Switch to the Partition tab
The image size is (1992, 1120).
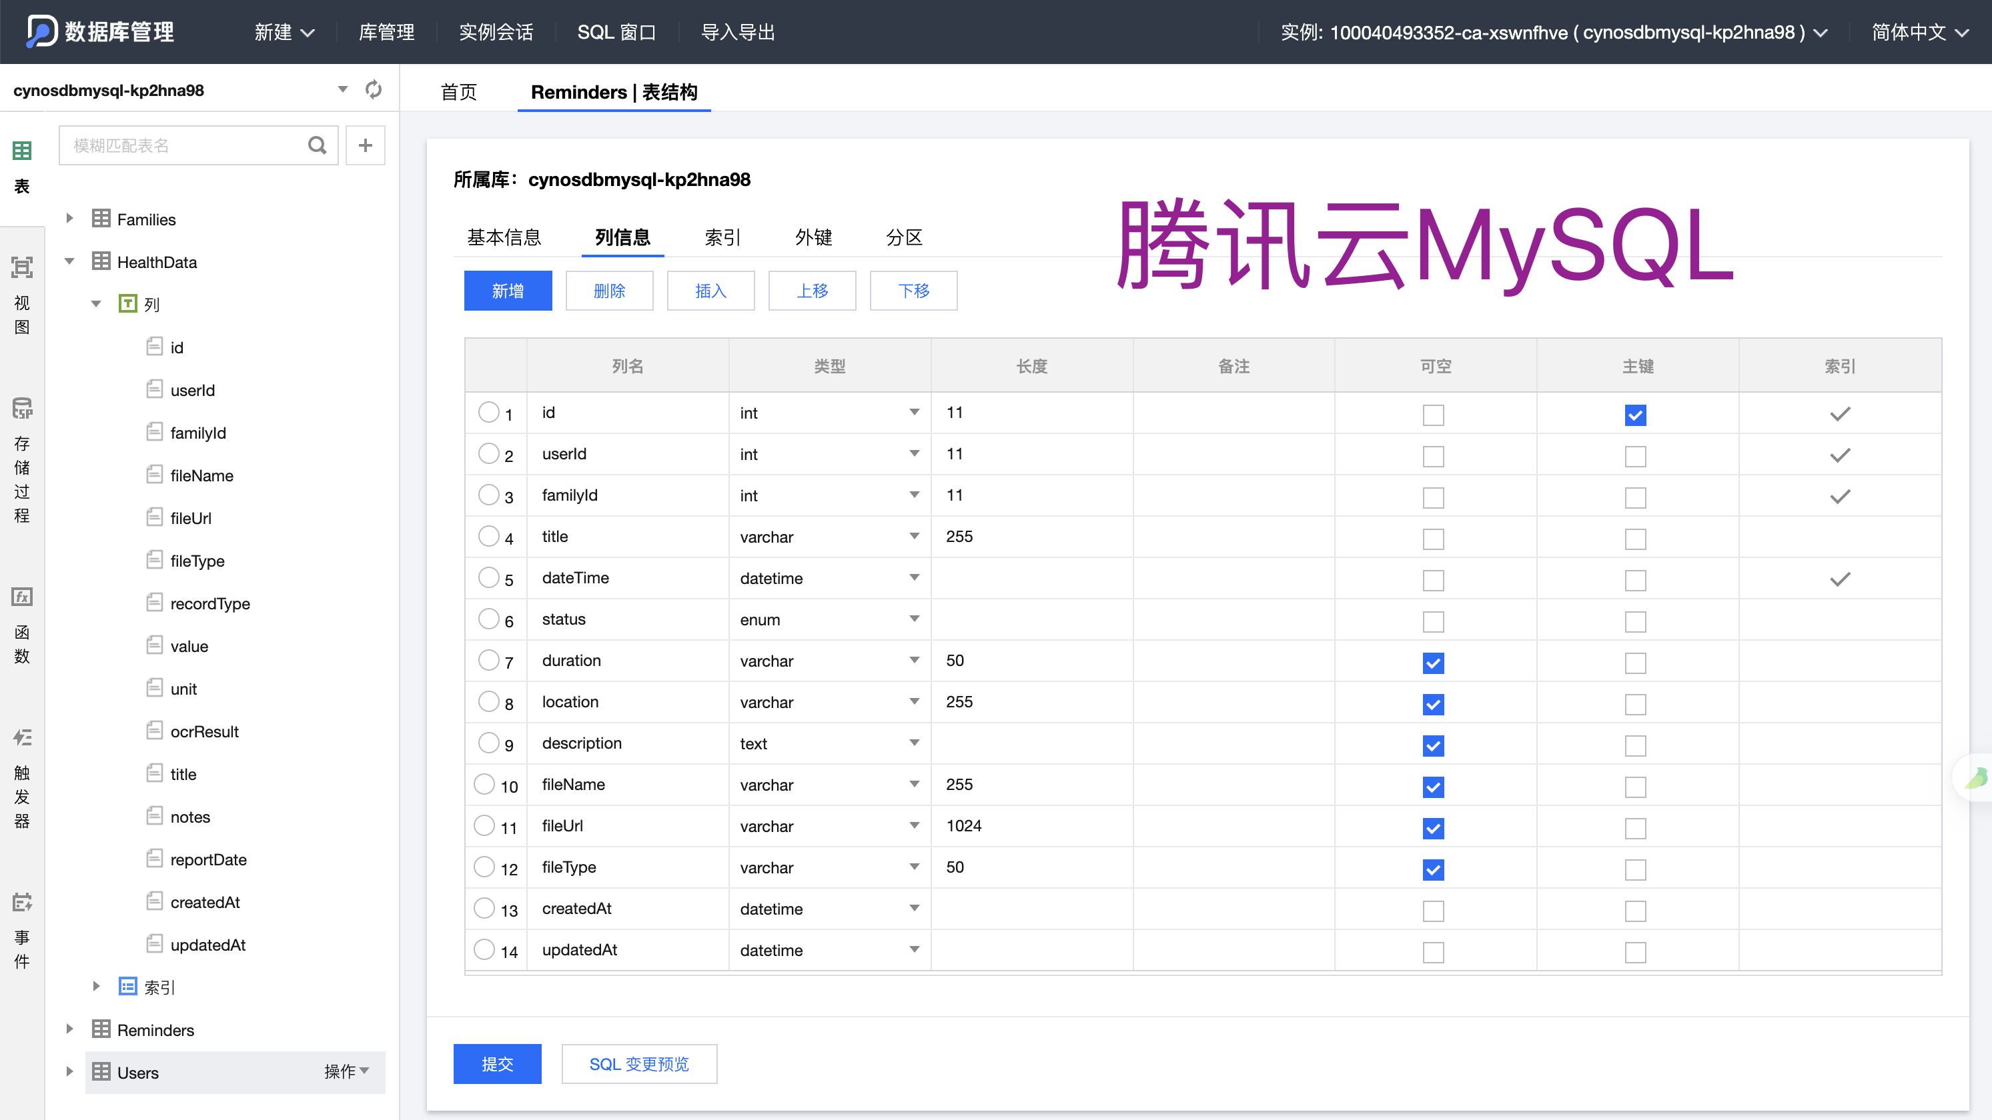coord(904,237)
